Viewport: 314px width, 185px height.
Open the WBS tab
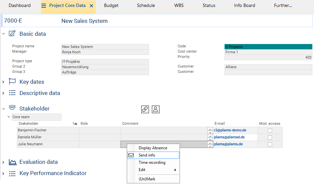pyautogui.click(x=179, y=6)
